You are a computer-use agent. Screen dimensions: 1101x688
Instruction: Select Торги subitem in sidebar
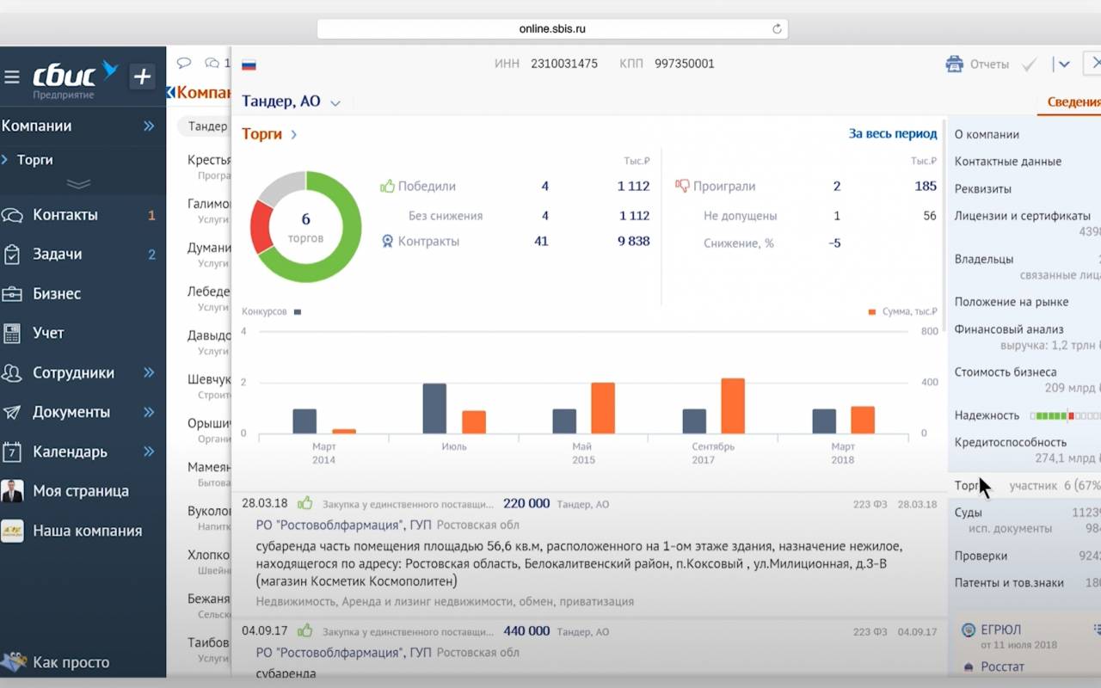point(35,160)
